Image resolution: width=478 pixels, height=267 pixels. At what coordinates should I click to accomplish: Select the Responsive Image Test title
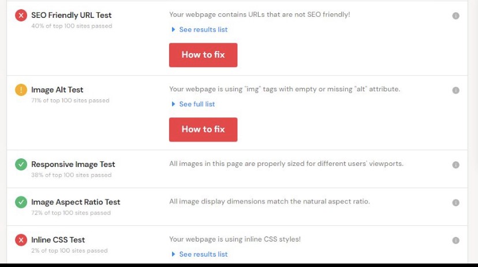coord(73,165)
